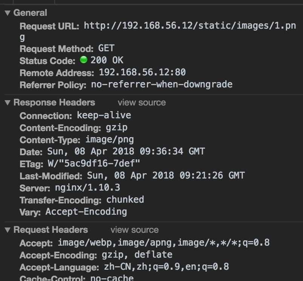Click the General section heading
303x281 pixels.
click(x=30, y=13)
